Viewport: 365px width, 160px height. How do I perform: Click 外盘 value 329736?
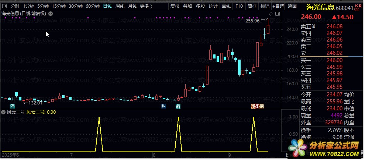pyautogui.click(x=334, y=122)
